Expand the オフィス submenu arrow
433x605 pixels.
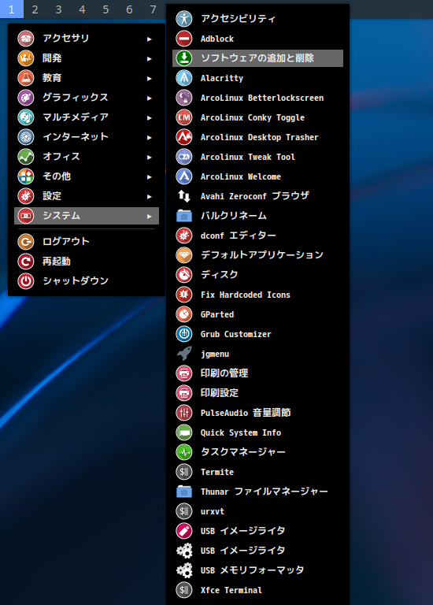pos(150,157)
